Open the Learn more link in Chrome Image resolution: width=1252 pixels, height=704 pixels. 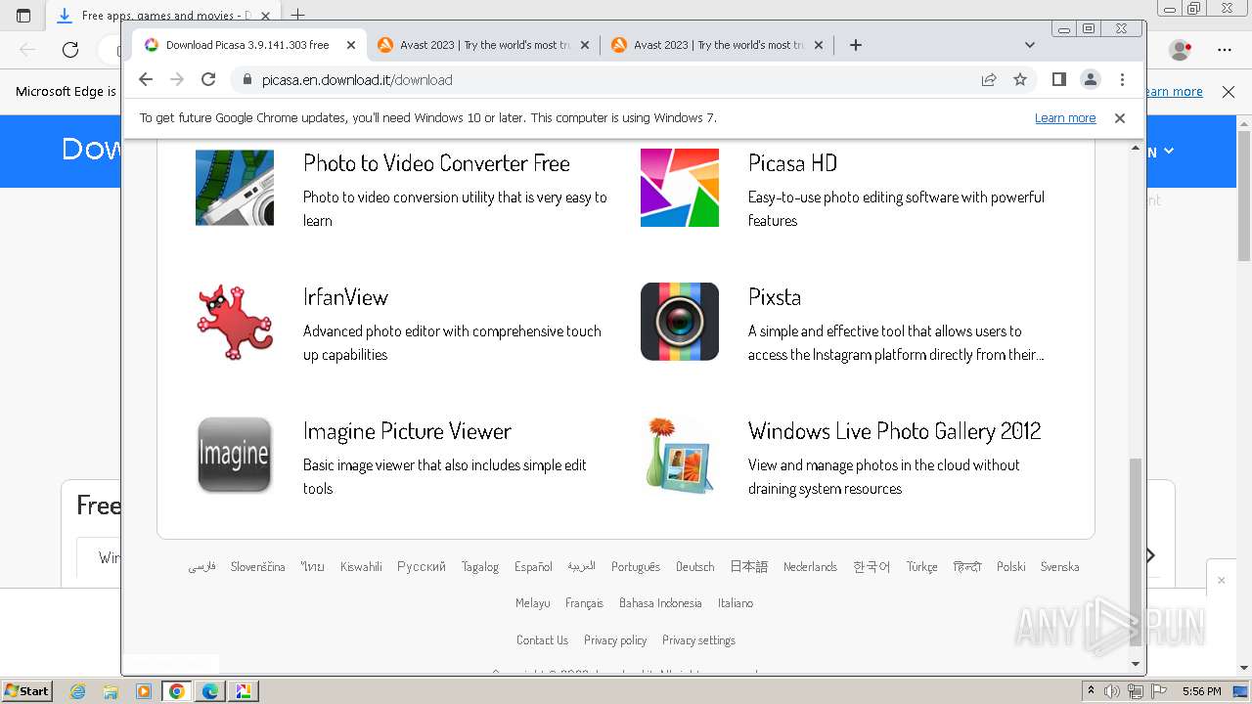click(x=1065, y=117)
